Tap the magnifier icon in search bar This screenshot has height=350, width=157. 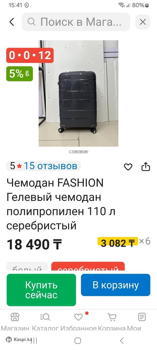[32, 22]
